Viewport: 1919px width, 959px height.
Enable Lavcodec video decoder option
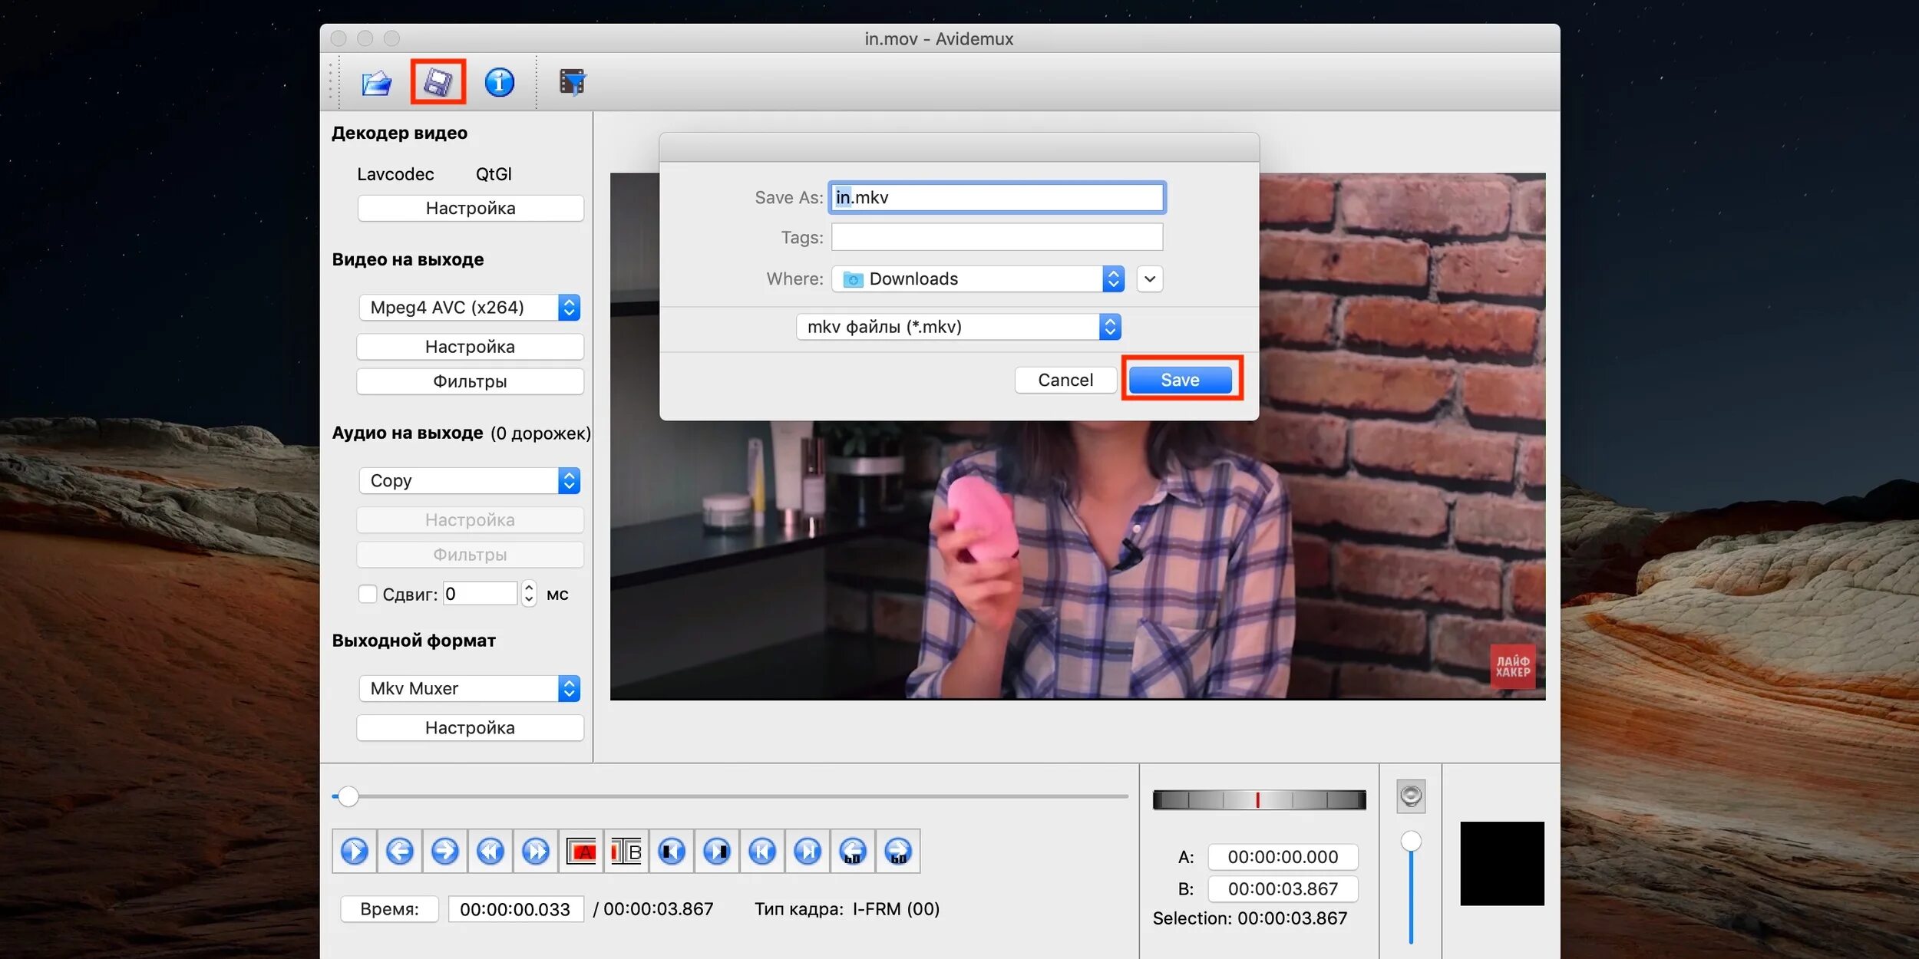394,173
